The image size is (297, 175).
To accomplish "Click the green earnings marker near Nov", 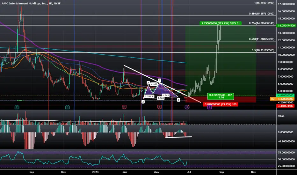I will pos(68,107).
